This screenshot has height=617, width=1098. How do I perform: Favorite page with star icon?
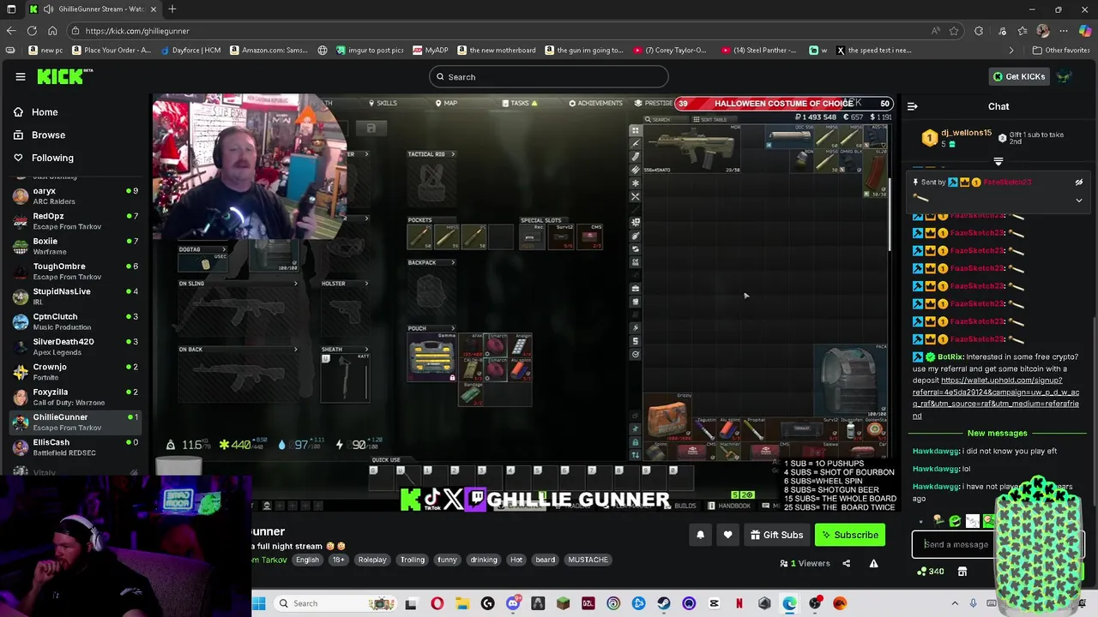click(x=954, y=31)
